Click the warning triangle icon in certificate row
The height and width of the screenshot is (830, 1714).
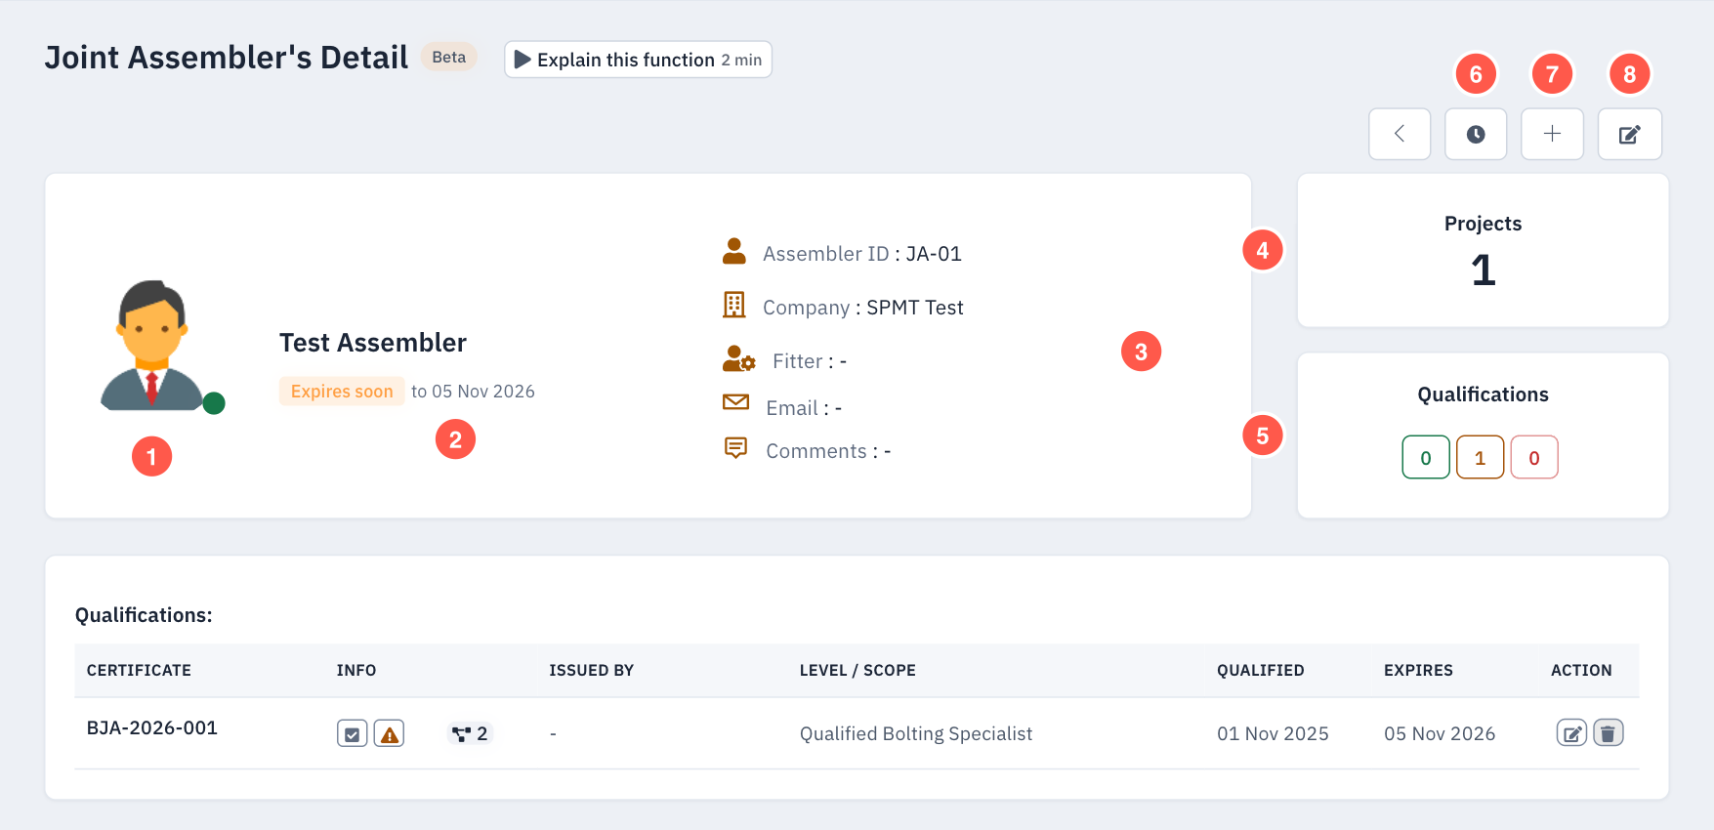point(390,734)
